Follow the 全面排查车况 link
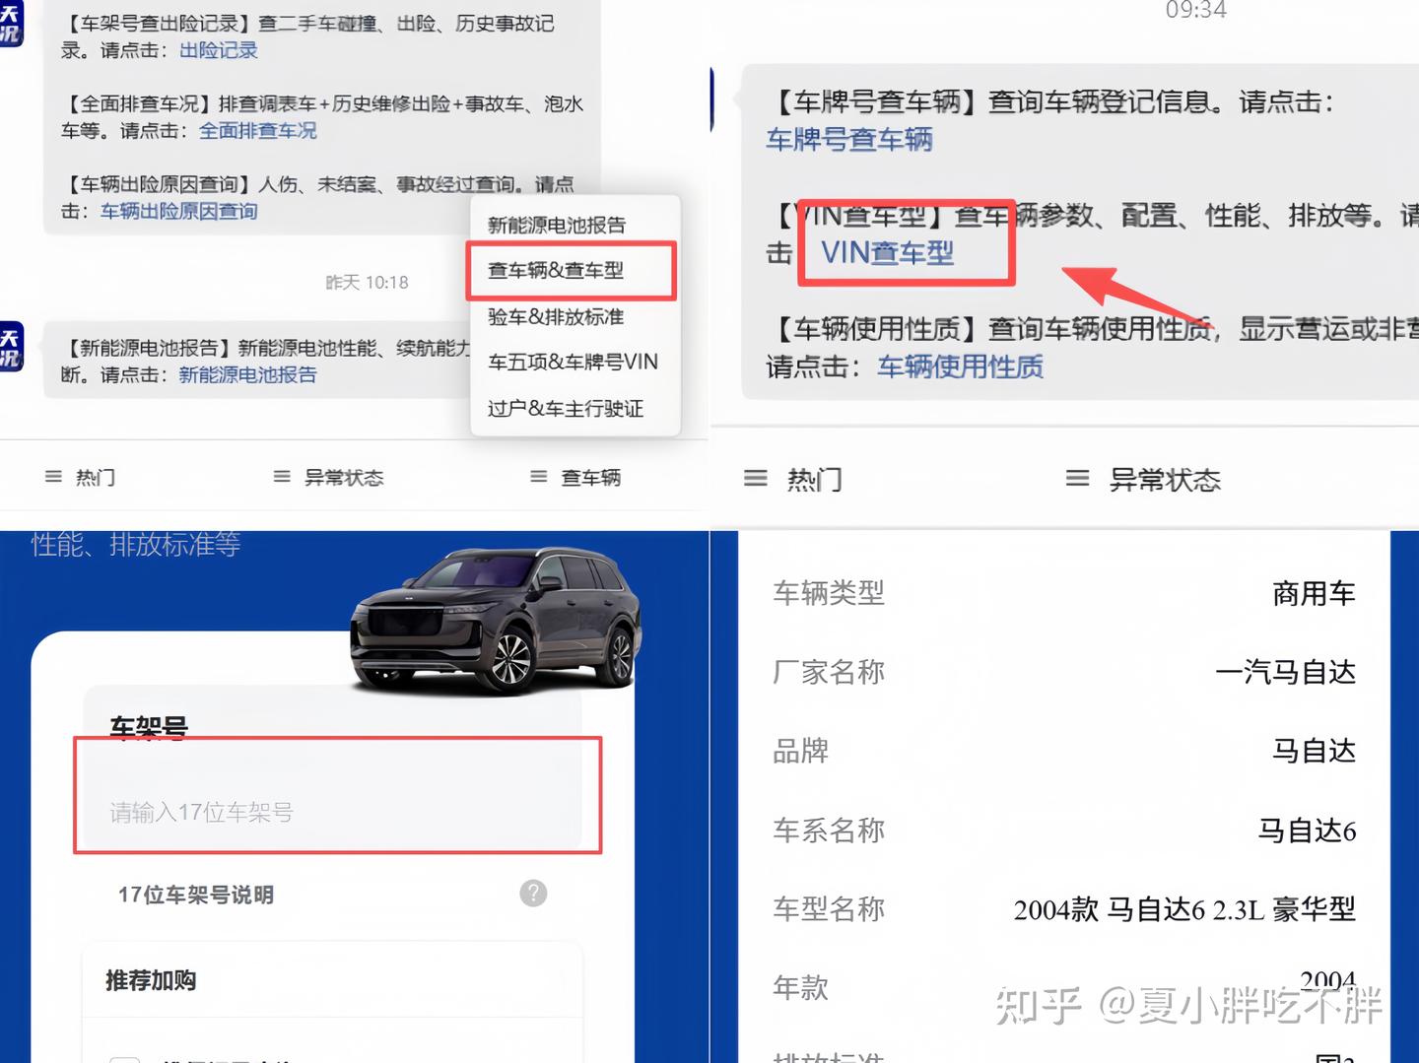Screen dimensions: 1419x1063 [258, 130]
